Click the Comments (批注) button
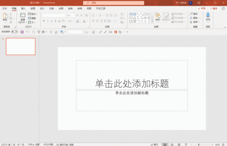This screenshot has height=146, width=227. [214, 8]
